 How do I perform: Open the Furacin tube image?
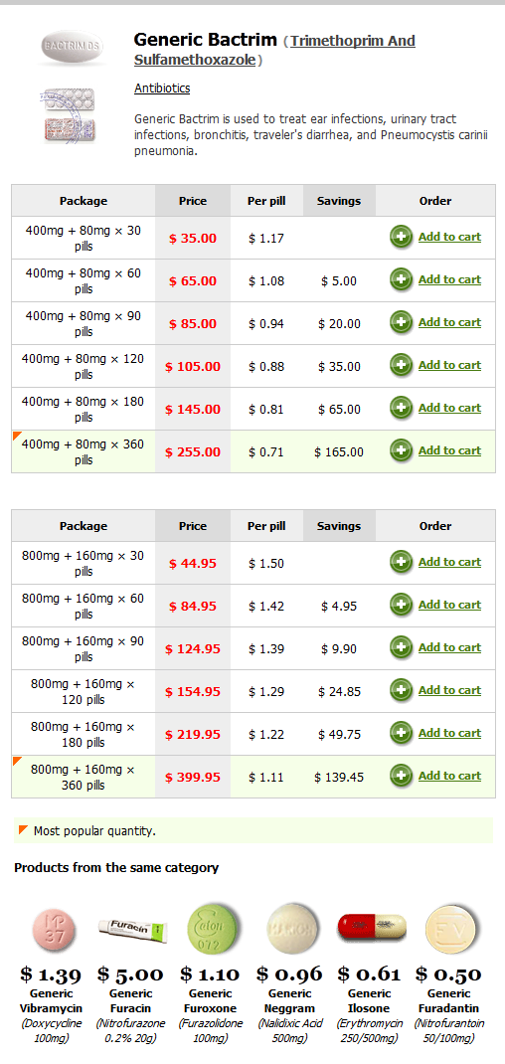(133, 930)
